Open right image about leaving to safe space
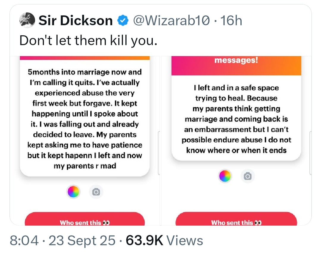321x253 pixels. (236, 119)
